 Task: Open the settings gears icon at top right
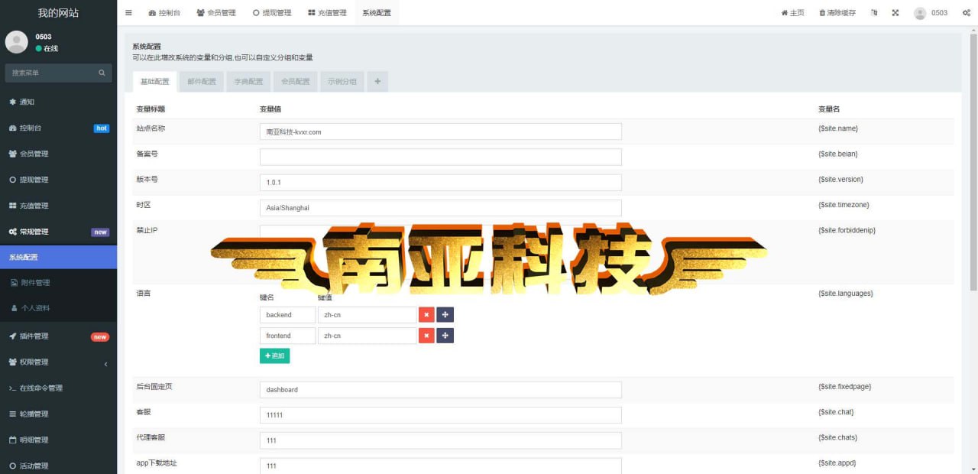point(966,13)
